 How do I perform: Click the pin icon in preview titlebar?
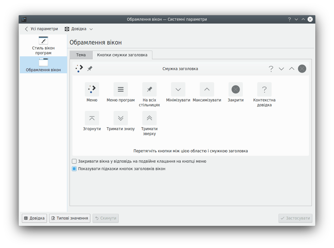[x=90, y=69]
